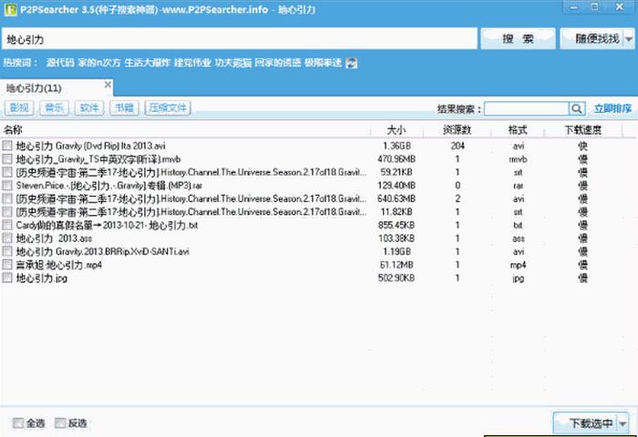Toggle the 反选 invert selection checkbox
The width and height of the screenshot is (638, 437).
coord(60,423)
